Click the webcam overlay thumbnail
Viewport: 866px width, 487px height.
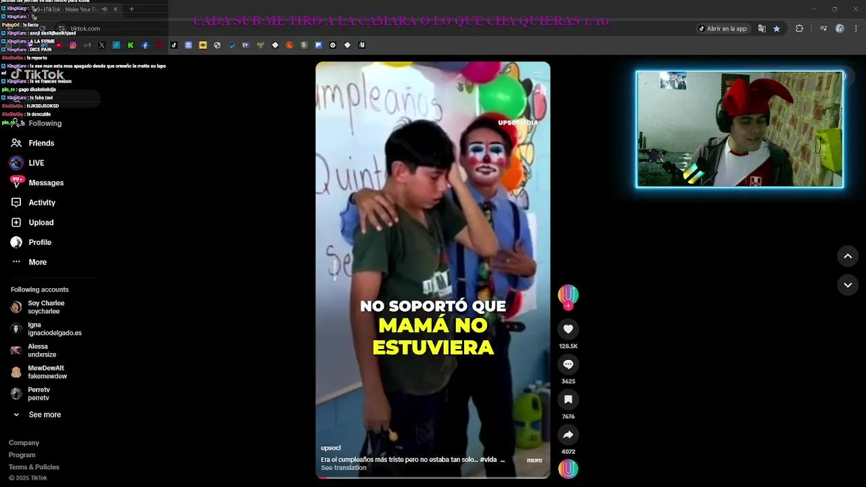pos(739,129)
